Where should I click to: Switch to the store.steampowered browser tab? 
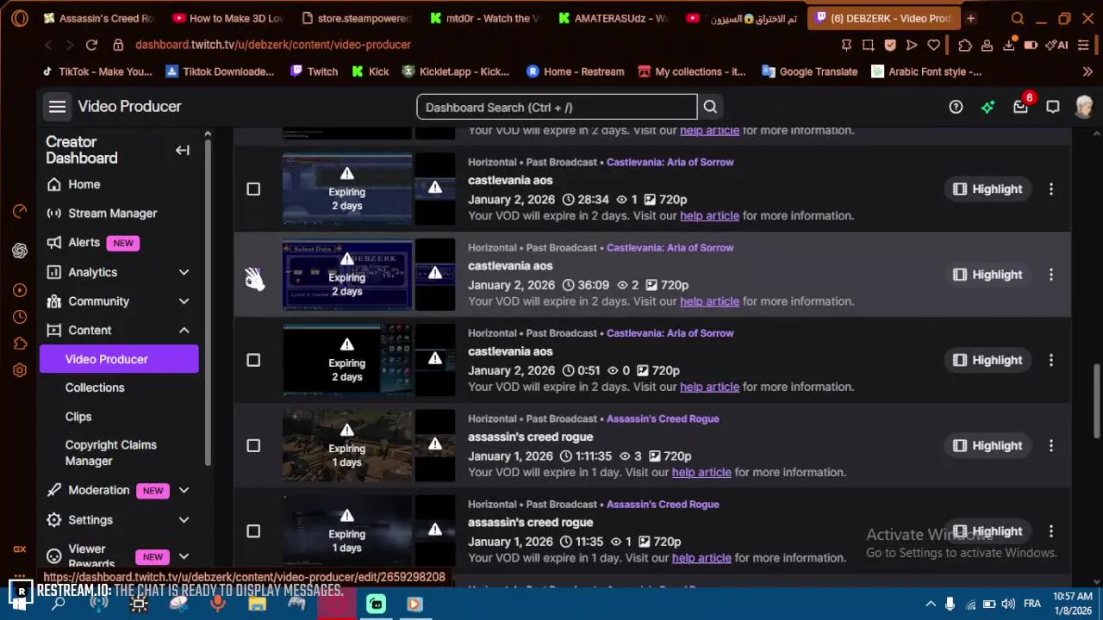click(356, 18)
